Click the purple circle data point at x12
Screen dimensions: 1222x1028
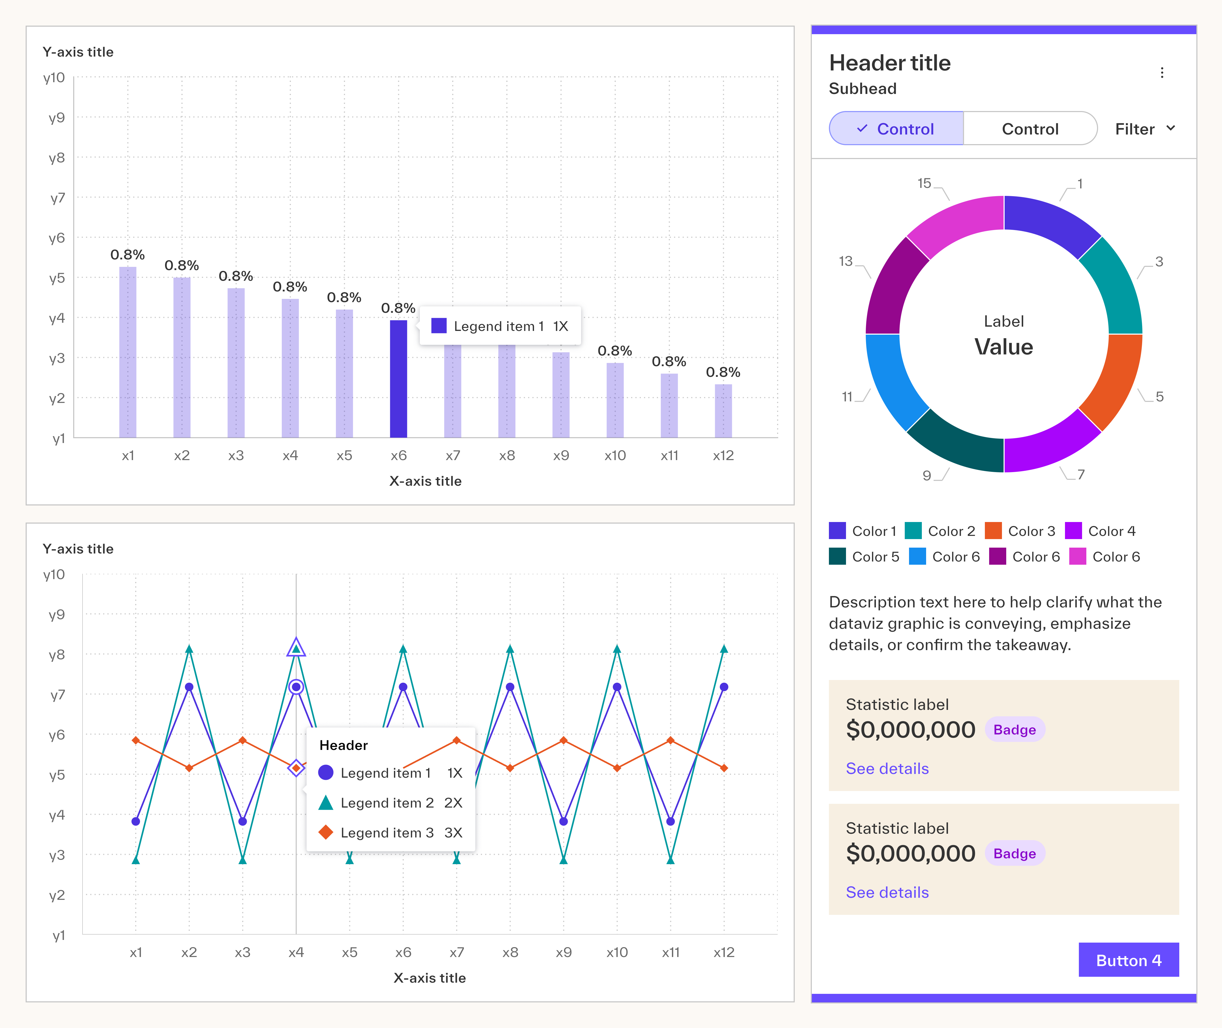[x=724, y=687]
